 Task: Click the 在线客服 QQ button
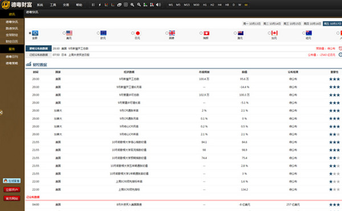tap(12, 181)
